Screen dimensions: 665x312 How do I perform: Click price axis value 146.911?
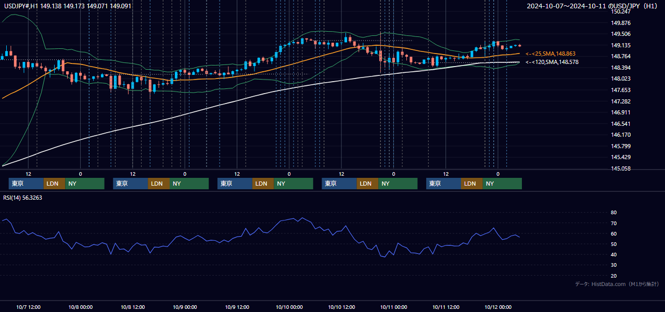point(620,112)
